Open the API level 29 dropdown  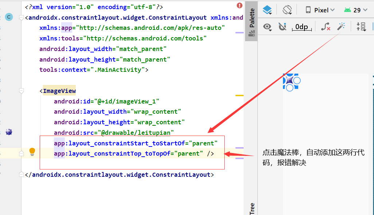[355, 10]
